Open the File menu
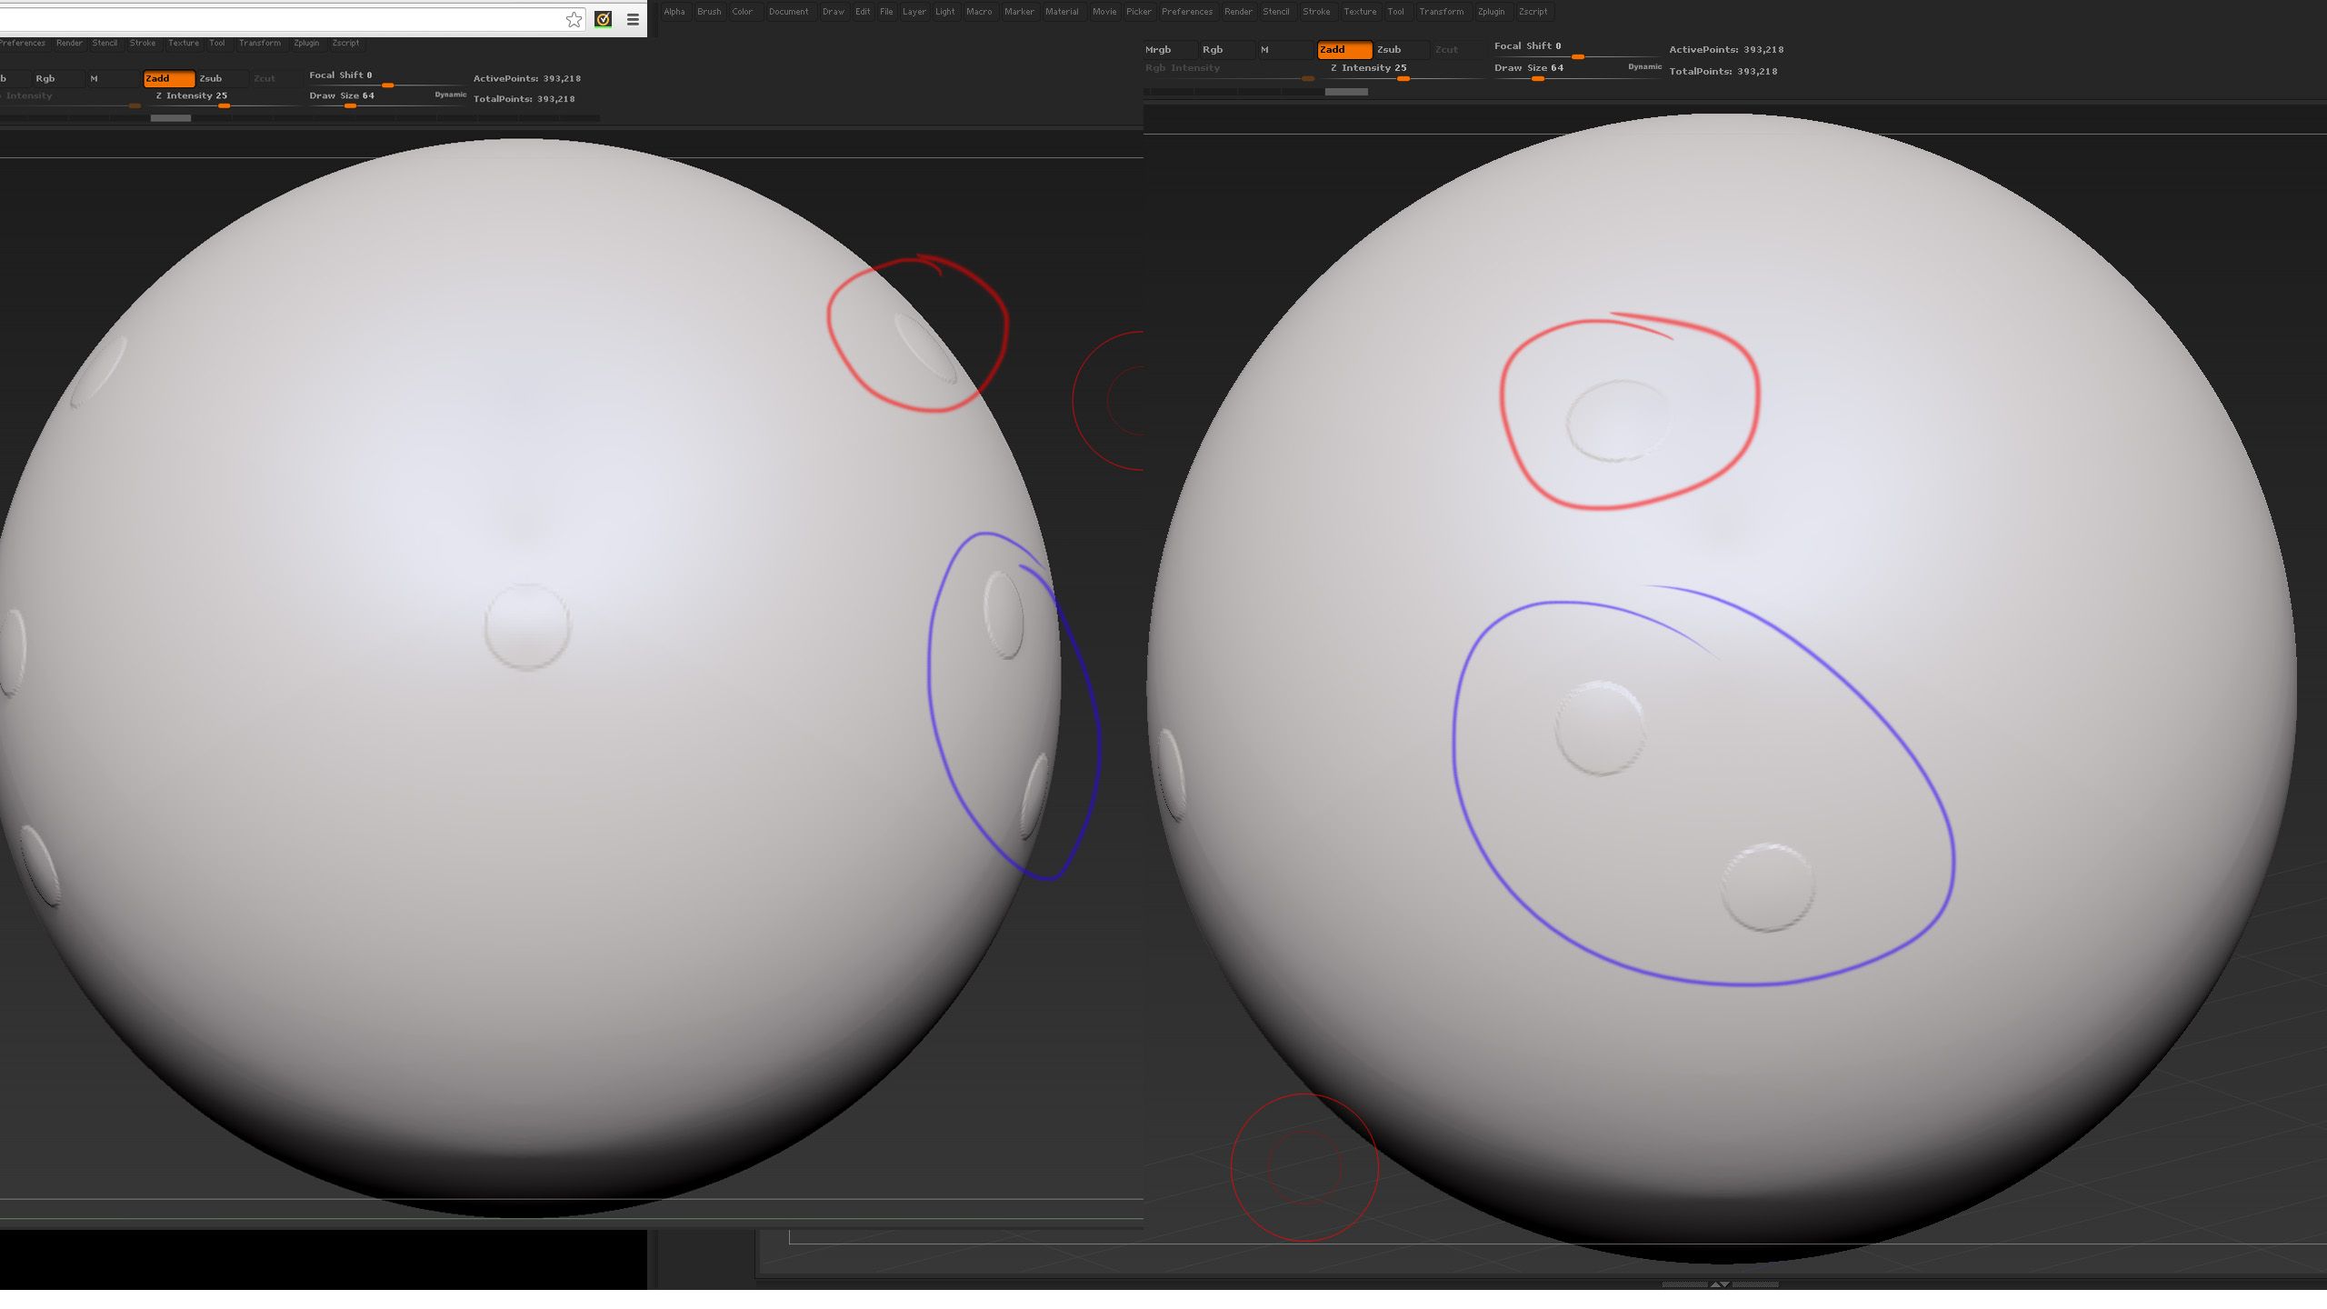The height and width of the screenshot is (1309, 2327). point(886,12)
